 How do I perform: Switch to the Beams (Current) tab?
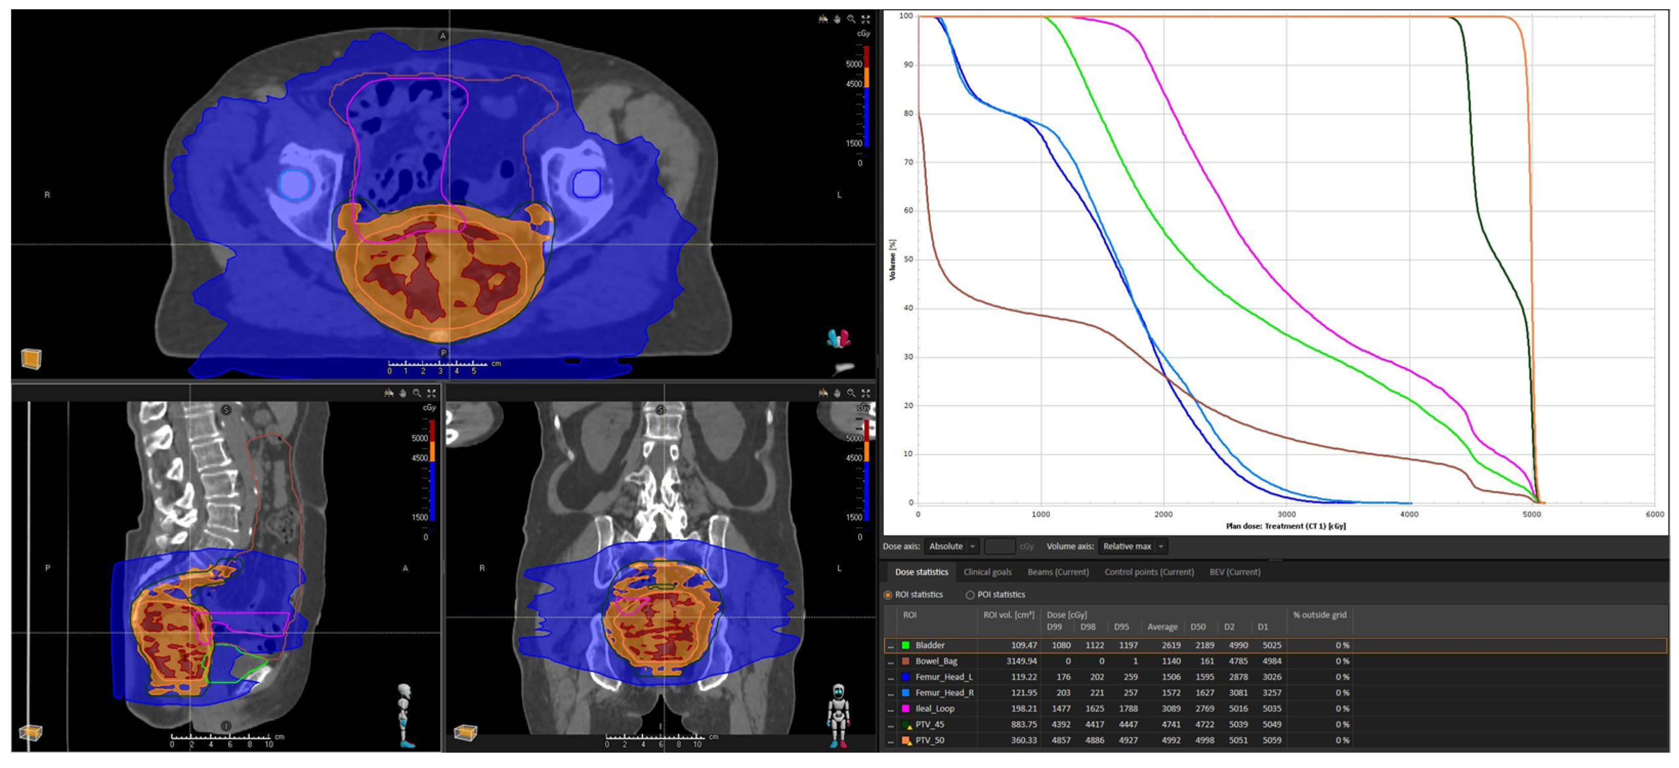[1058, 572]
